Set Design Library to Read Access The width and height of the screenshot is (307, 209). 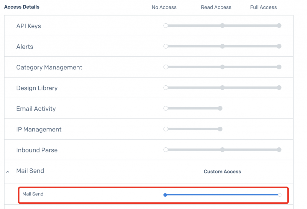[222, 88]
